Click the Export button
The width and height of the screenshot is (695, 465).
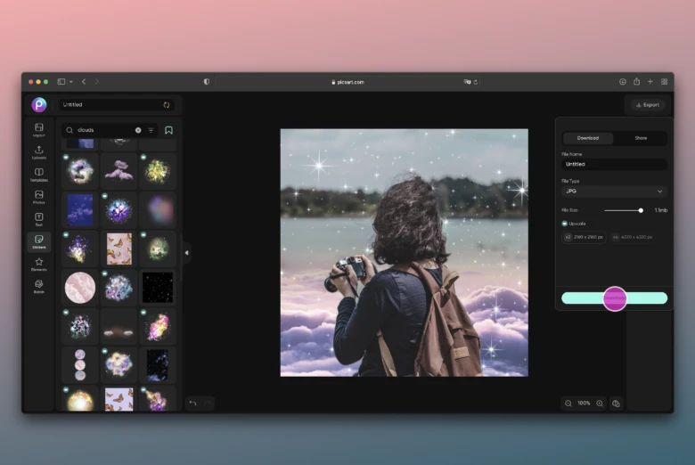point(647,105)
